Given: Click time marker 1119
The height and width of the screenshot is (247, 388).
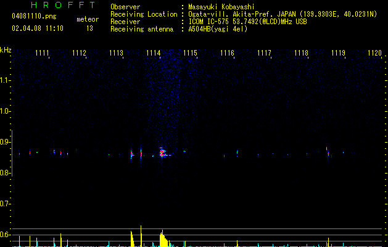Looking at the screenshot, I should coord(338,53).
